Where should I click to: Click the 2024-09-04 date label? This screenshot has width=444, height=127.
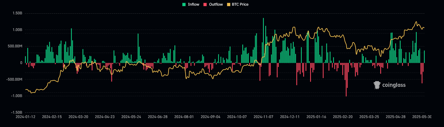pos(210,117)
